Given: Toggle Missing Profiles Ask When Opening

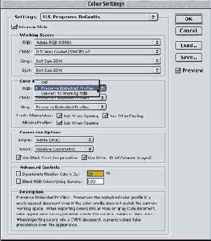Looking at the screenshot, I should pyautogui.click(x=59, y=123).
